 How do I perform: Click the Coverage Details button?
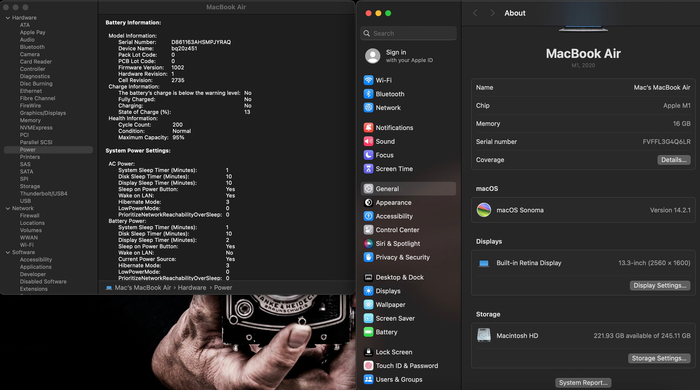coord(673,160)
